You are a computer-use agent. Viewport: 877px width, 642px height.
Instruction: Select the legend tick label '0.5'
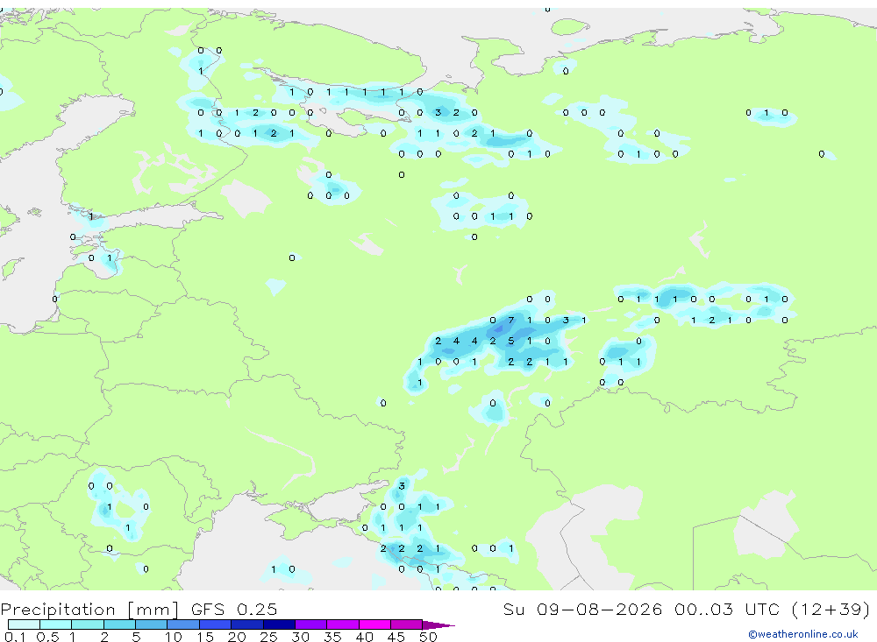point(47,637)
